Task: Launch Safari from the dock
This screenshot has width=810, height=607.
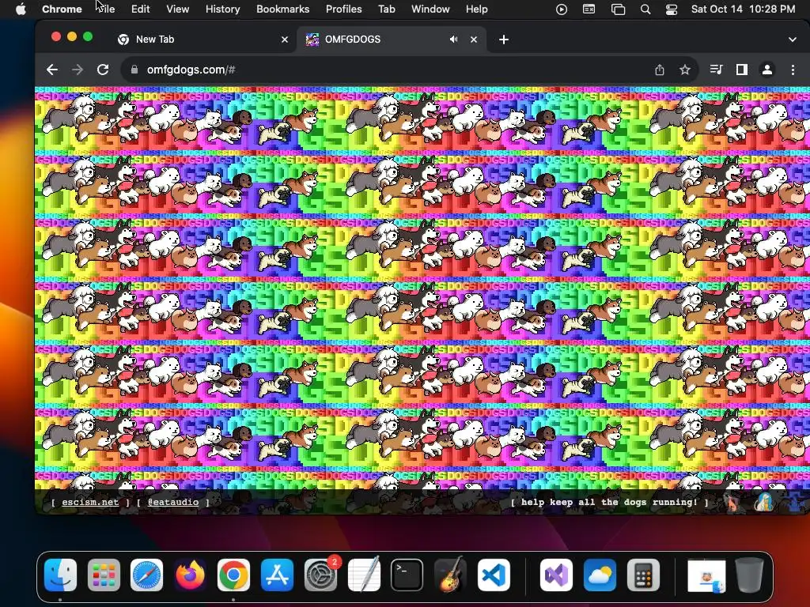Action: click(146, 575)
